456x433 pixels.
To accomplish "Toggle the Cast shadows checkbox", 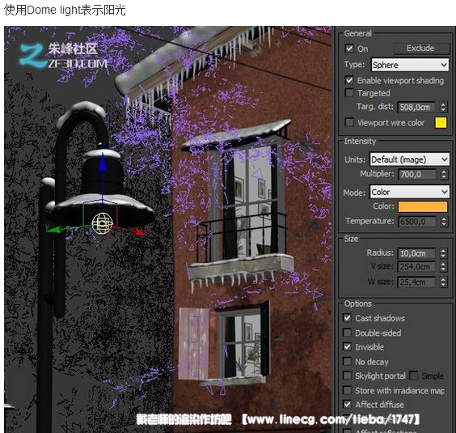I will [x=347, y=318].
